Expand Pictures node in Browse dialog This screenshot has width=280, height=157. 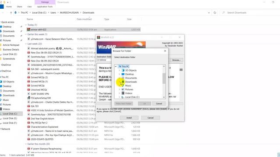coord(119,89)
